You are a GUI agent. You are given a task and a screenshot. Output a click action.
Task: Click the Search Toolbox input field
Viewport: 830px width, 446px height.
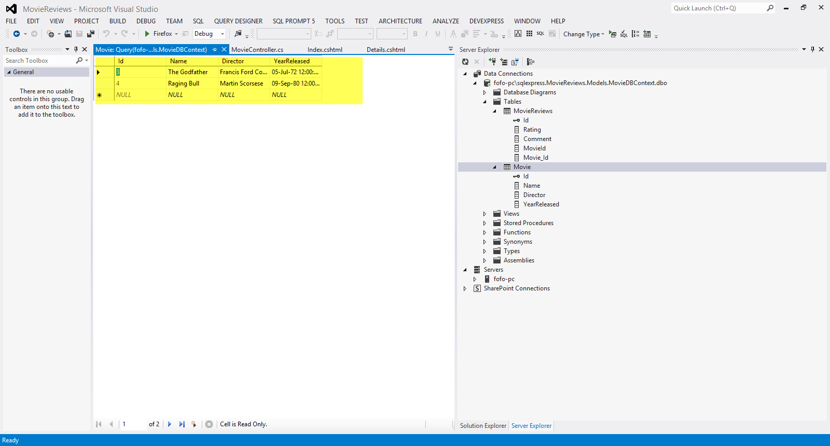tap(39, 61)
